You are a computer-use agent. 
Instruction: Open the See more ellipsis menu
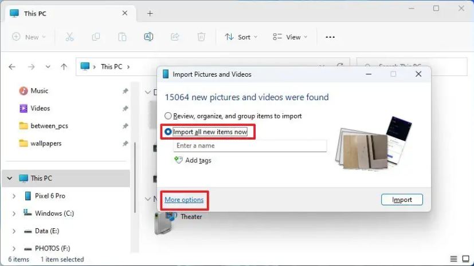[330, 37]
